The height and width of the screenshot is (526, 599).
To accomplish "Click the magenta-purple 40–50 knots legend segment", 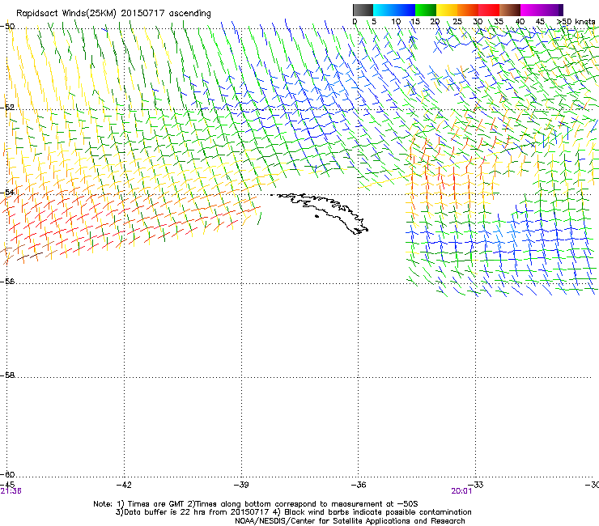I will click(x=542, y=10).
